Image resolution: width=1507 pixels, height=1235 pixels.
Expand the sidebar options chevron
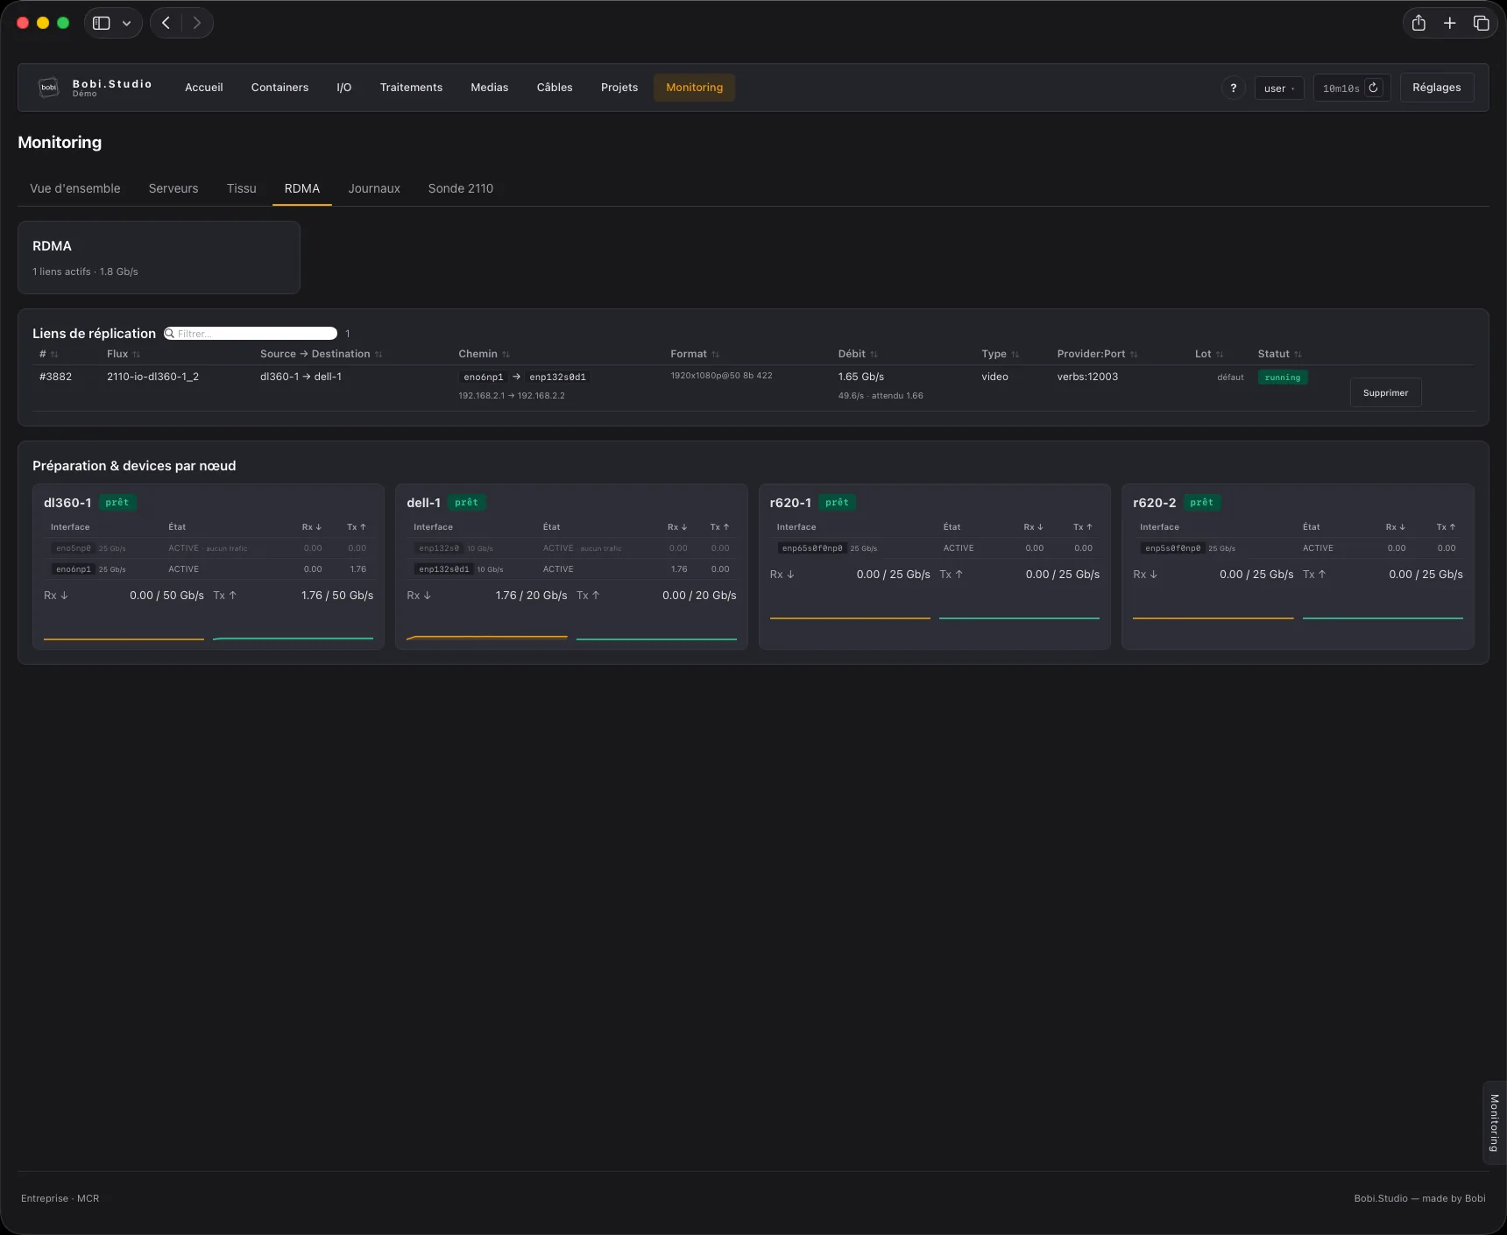(126, 23)
